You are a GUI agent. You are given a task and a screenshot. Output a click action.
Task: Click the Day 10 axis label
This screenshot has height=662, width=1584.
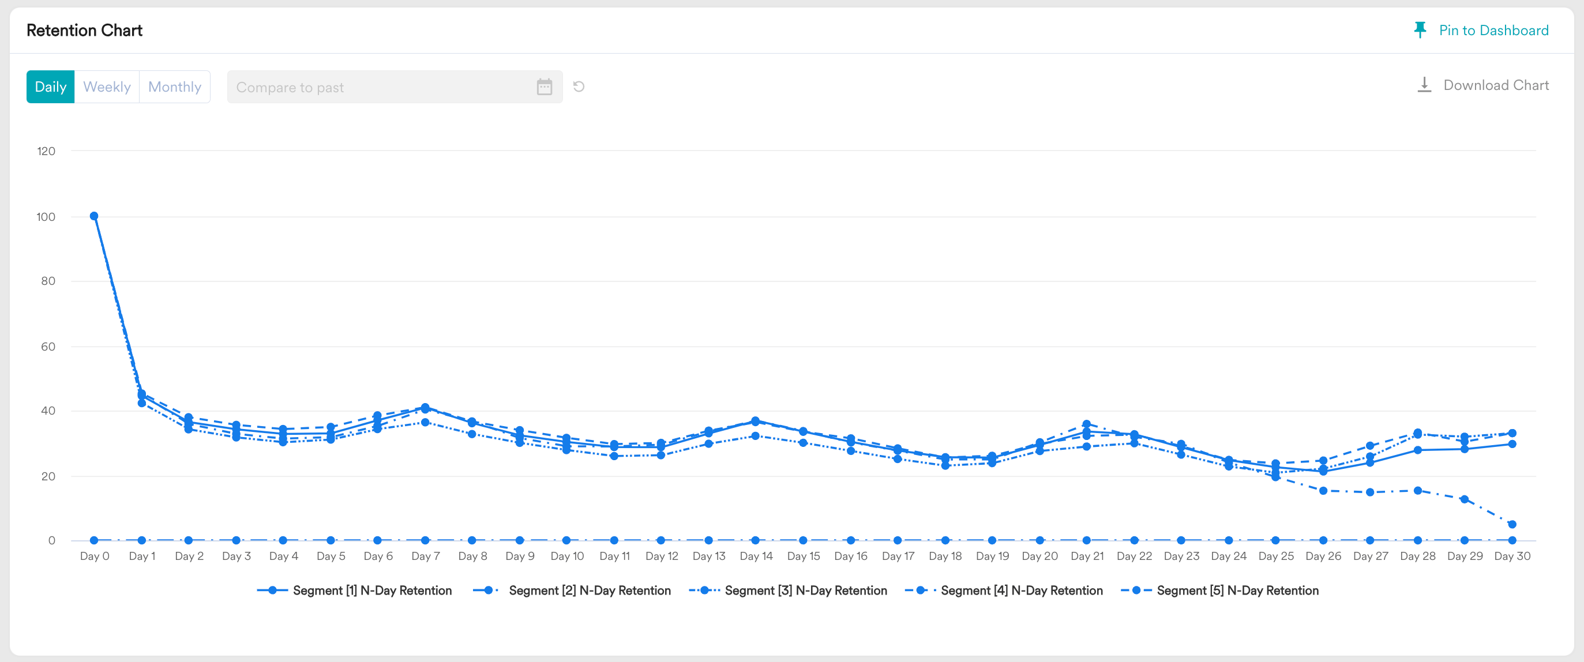[x=567, y=556]
